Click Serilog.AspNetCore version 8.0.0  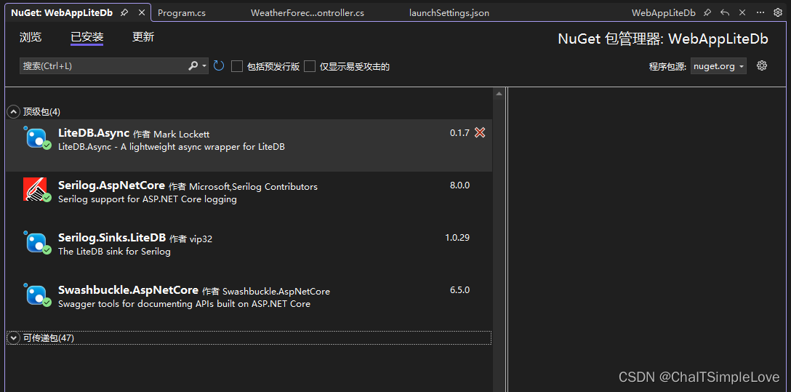(x=459, y=185)
